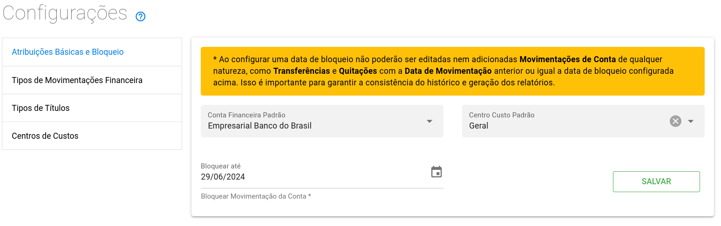This screenshot has width=721, height=226.
Task: Click the Configurações page heading
Action: click(x=65, y=13)
